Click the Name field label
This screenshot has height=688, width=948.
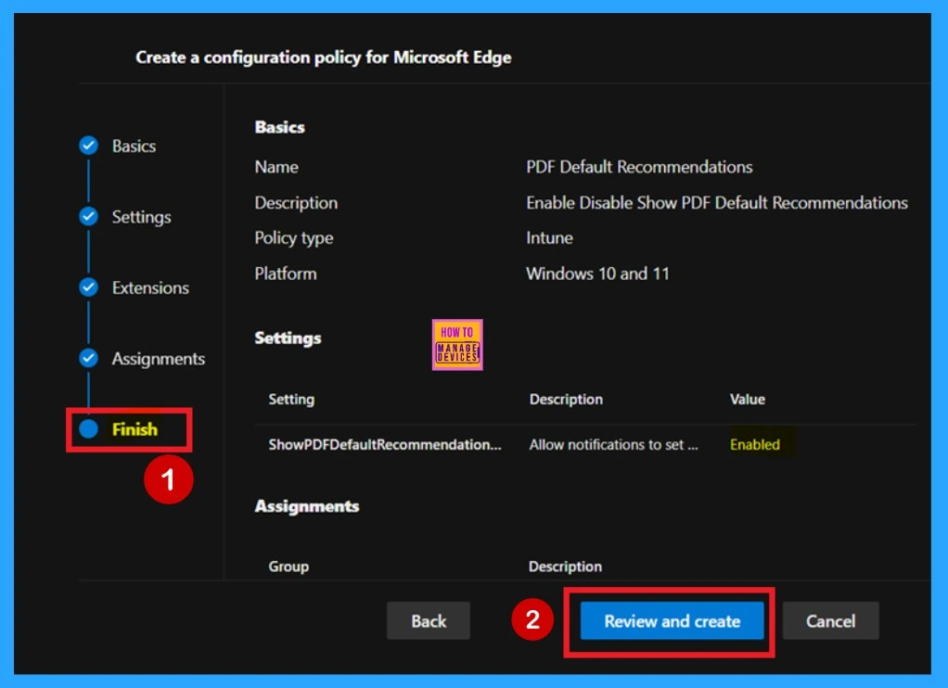tap(276, 167)
